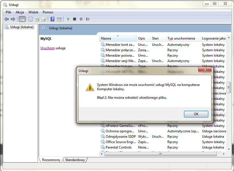Viewport: 234px width, 171px height.
Task: Select the Menedżer sesji Me... service row
Action: [x=163, y=61]
